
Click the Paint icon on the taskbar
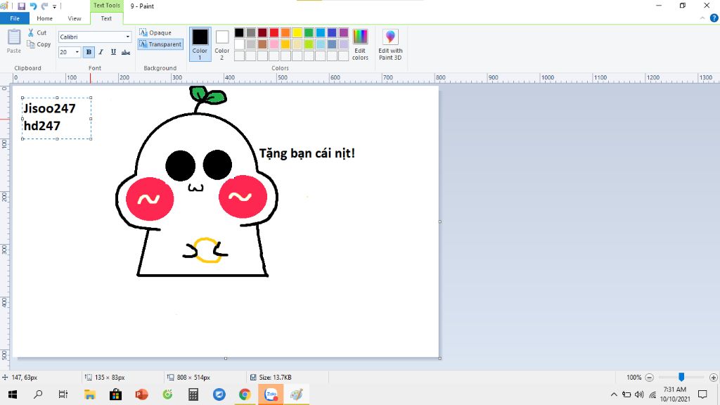297,394
